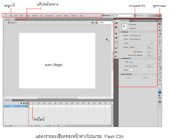Open the collapsed Info panel icon
The image size is (171, 140).
[x=116, y=37]
